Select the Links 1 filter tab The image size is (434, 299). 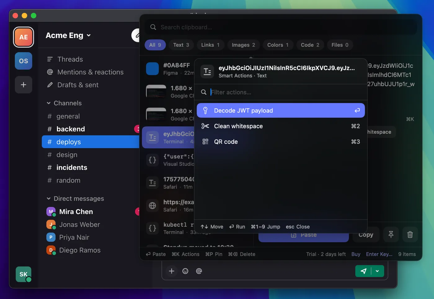pos(210,45)
